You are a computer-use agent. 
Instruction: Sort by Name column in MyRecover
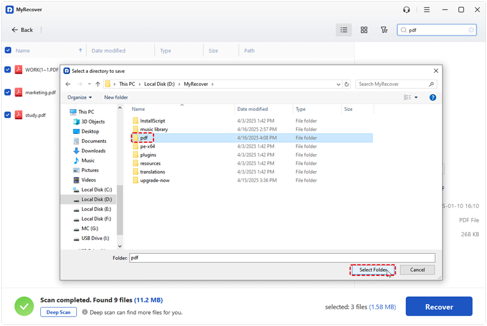point(22,50)
